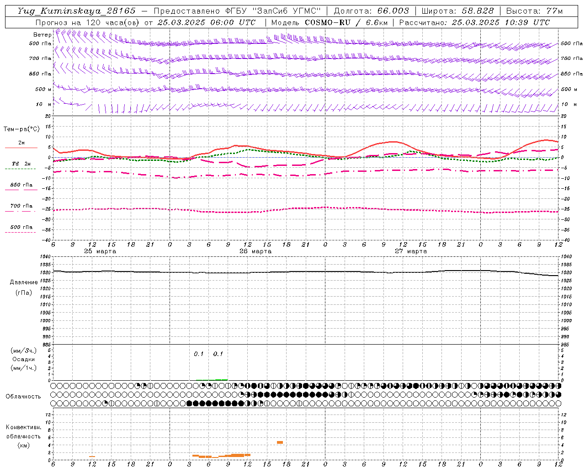Click the (км) unit label
Viewport: 585px width, 468px height.
pos(23,445)
